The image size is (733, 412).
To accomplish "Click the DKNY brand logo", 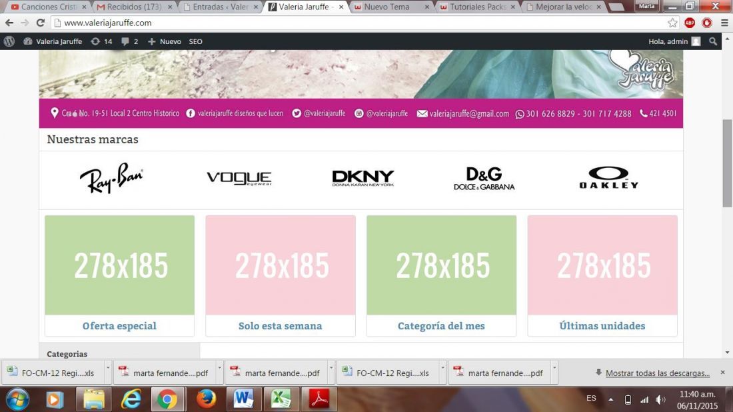I will pos(363,178).
